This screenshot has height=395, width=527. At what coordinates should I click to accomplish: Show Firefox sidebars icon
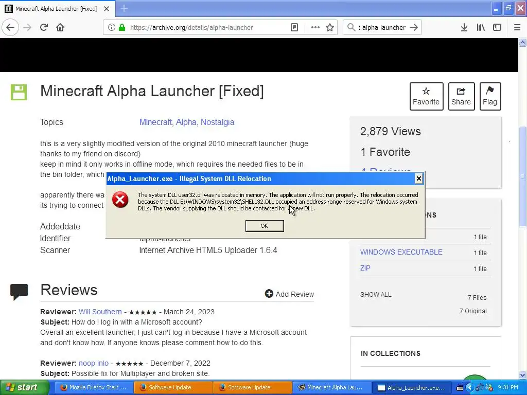tap(497, 28)
